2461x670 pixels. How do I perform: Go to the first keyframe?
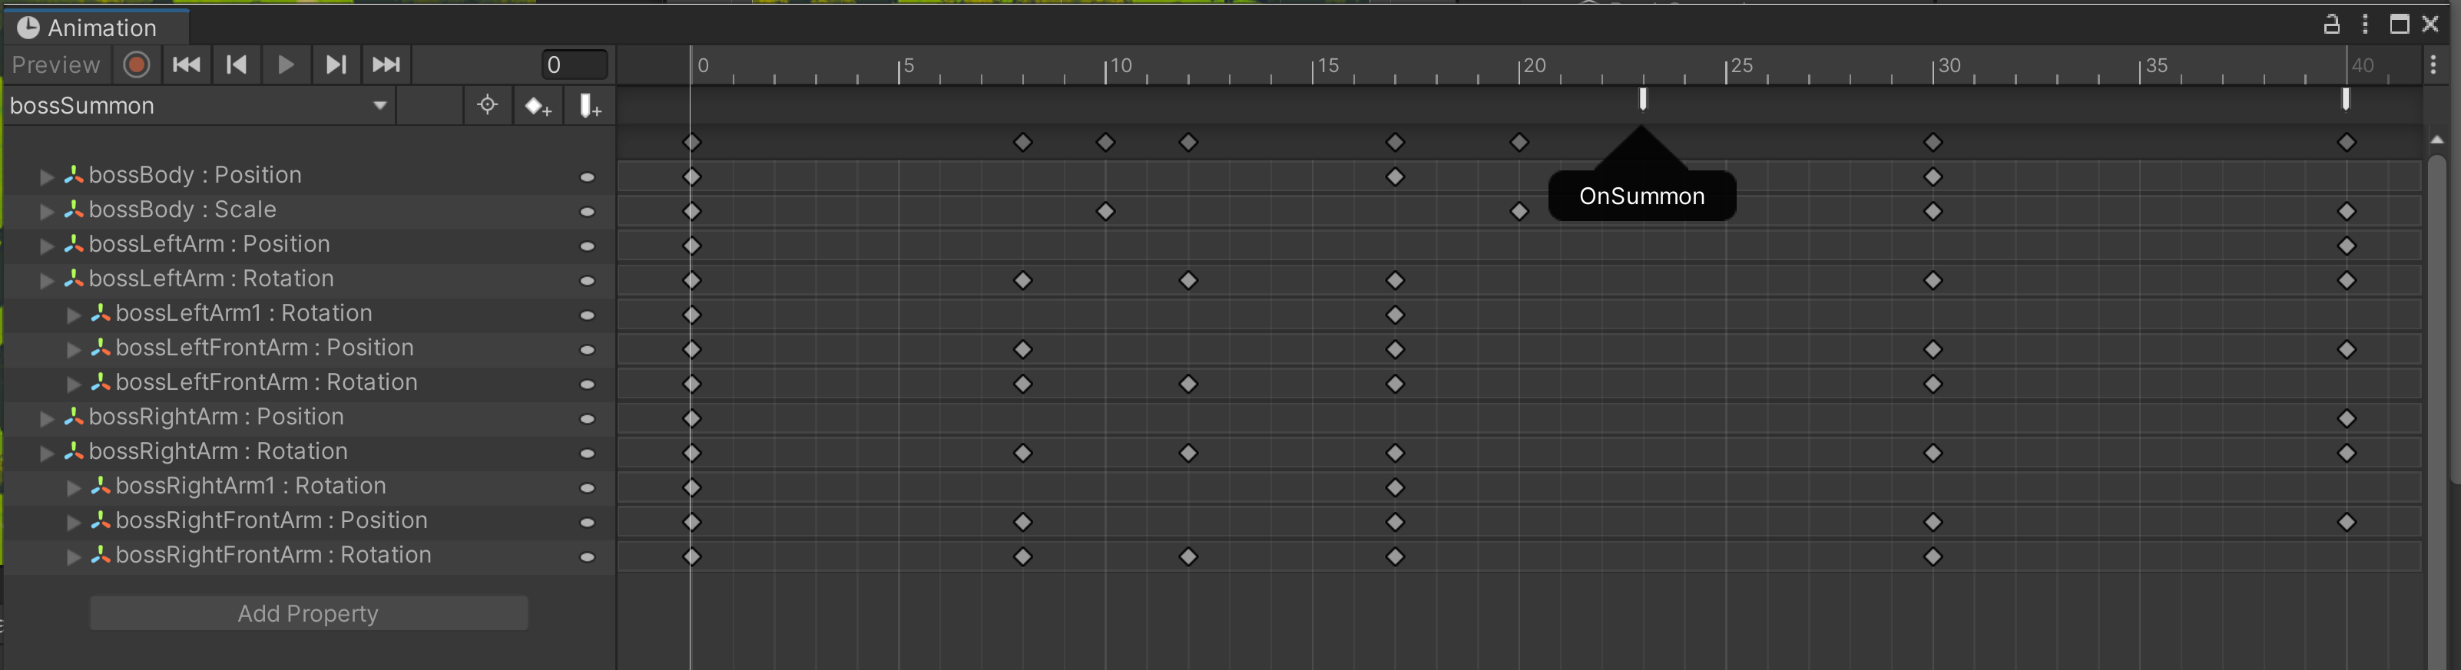187,65
